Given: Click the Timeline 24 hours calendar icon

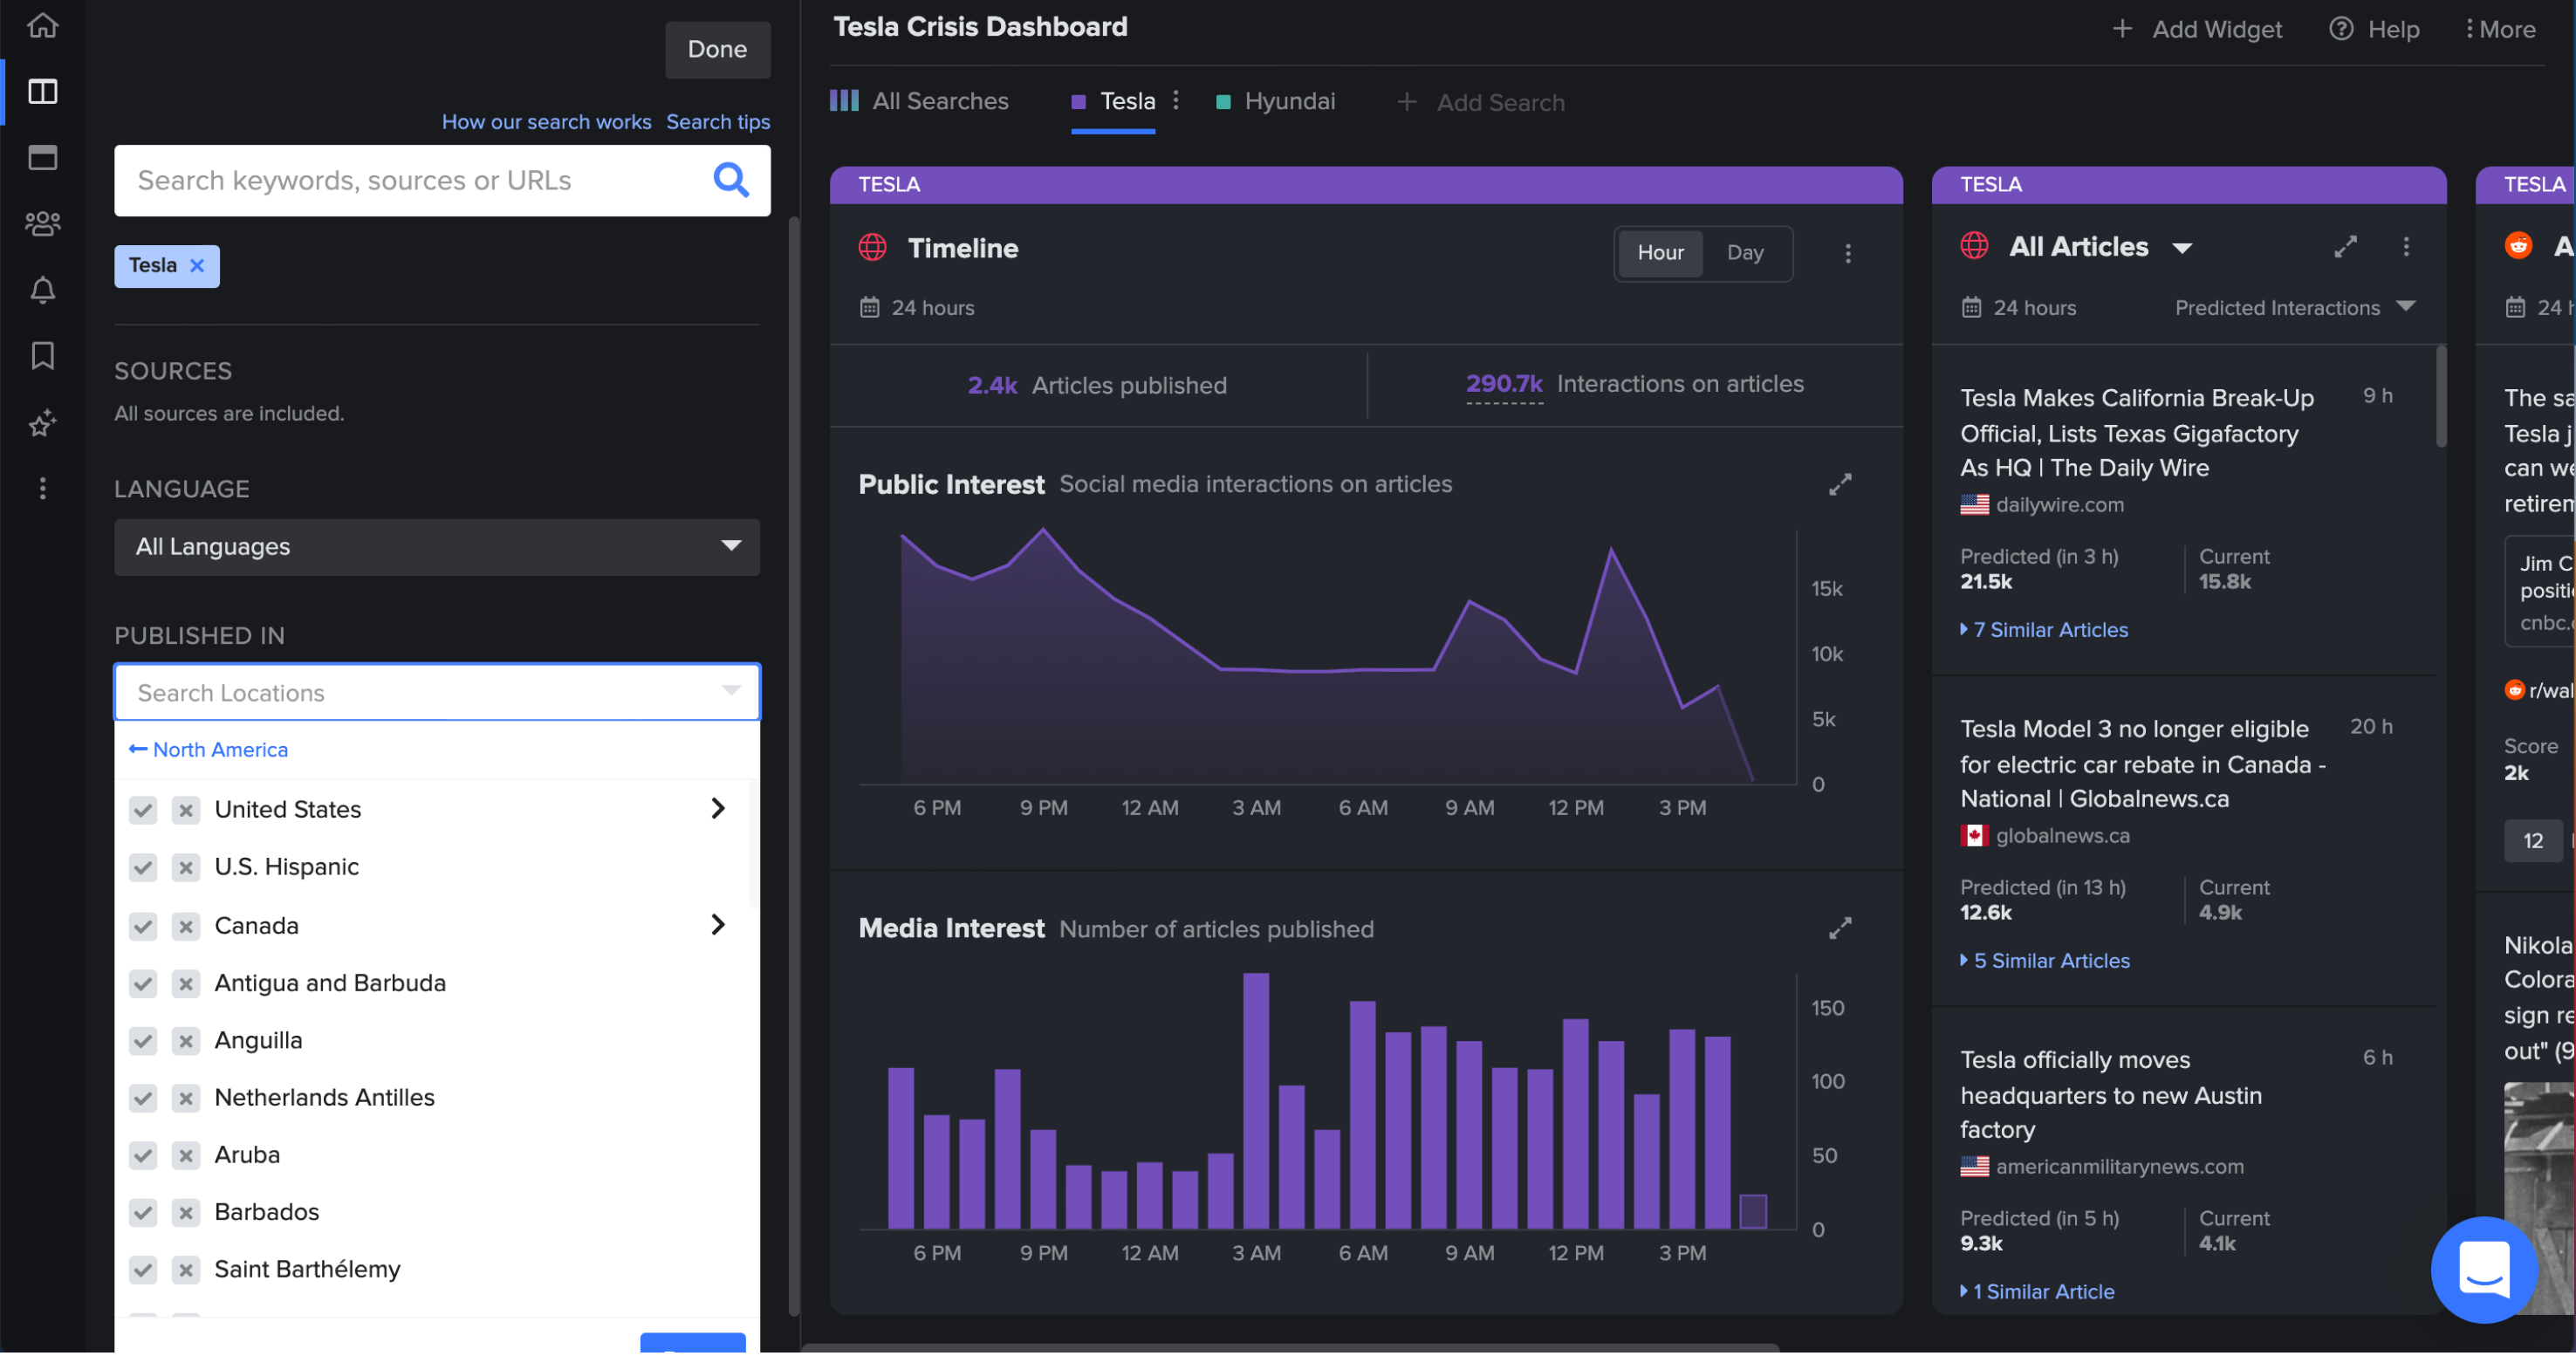Looking at the screenshot, I should click(x=870, y=308).
